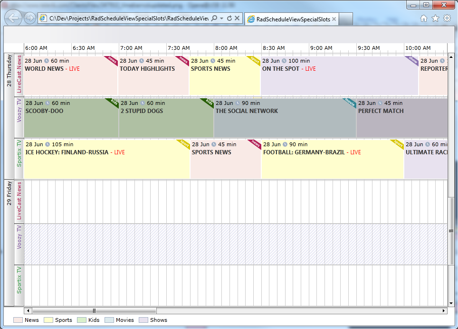Click the show ribbon on ON THE SPOT

(x=412, y=60)
